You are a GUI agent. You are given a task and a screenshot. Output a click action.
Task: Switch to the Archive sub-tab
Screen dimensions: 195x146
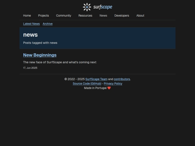point(48,24)
